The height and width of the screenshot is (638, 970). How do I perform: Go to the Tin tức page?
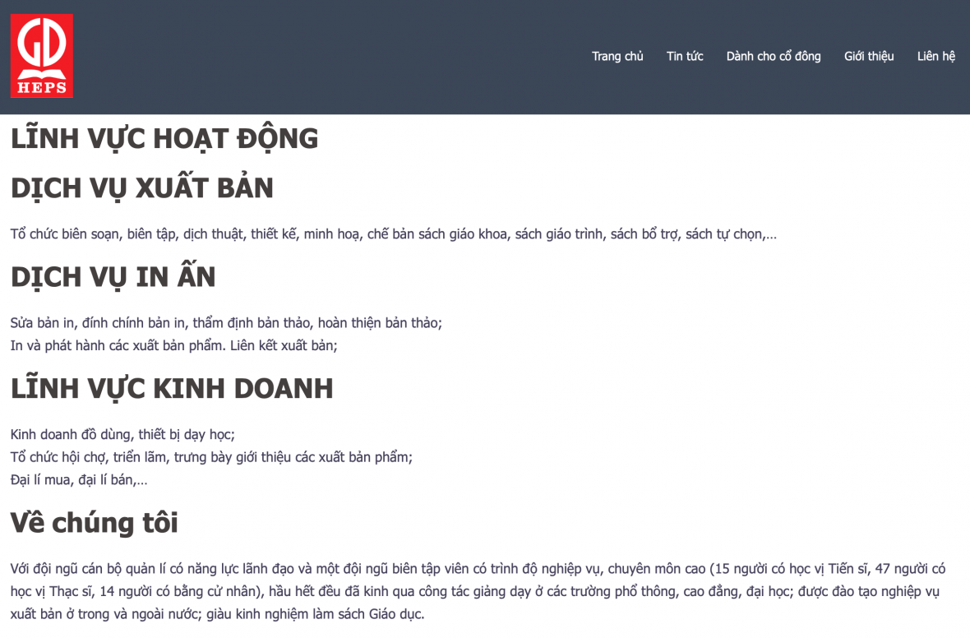click(x=685, y=56)
